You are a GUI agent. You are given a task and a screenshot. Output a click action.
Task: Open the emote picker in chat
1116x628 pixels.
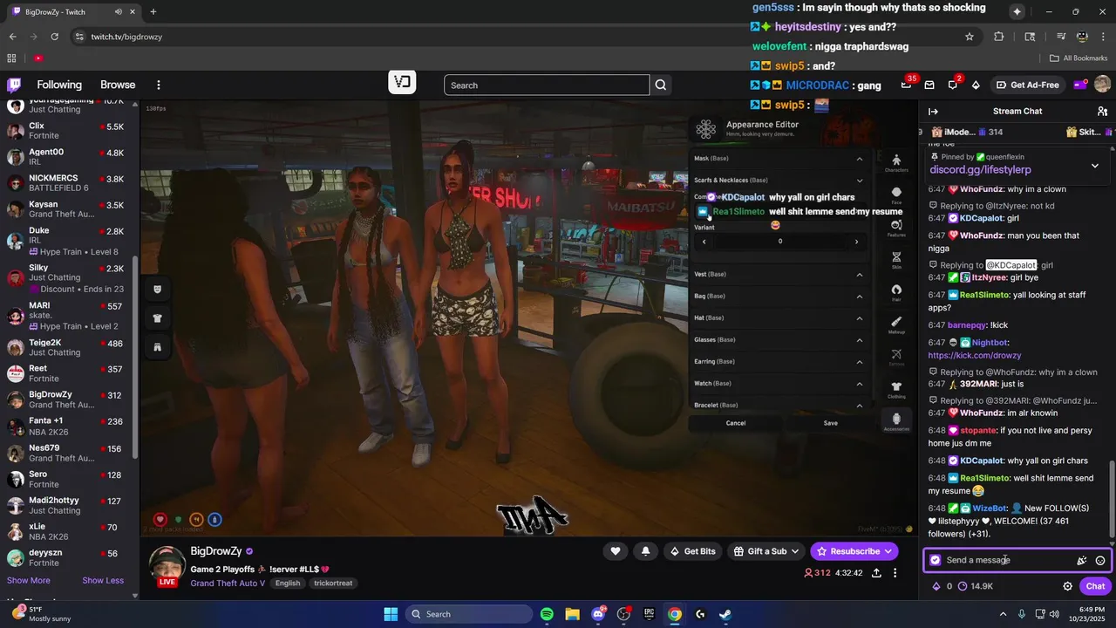coord(1100,560)
